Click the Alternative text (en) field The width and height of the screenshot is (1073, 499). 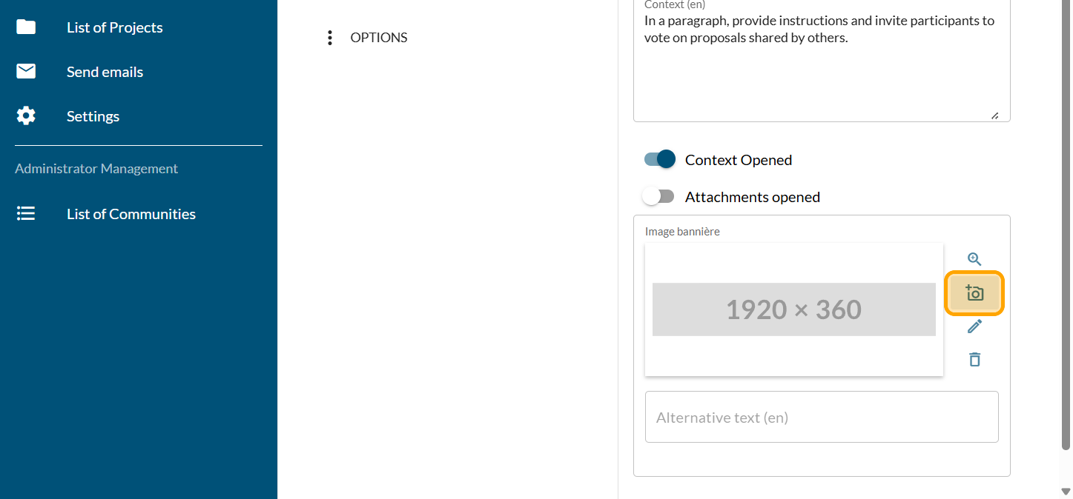pos(821,418)
